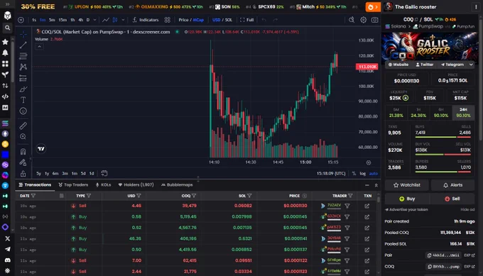
Task: Open the multicharts grid icon in sidebar
Action: pos(5,64)
